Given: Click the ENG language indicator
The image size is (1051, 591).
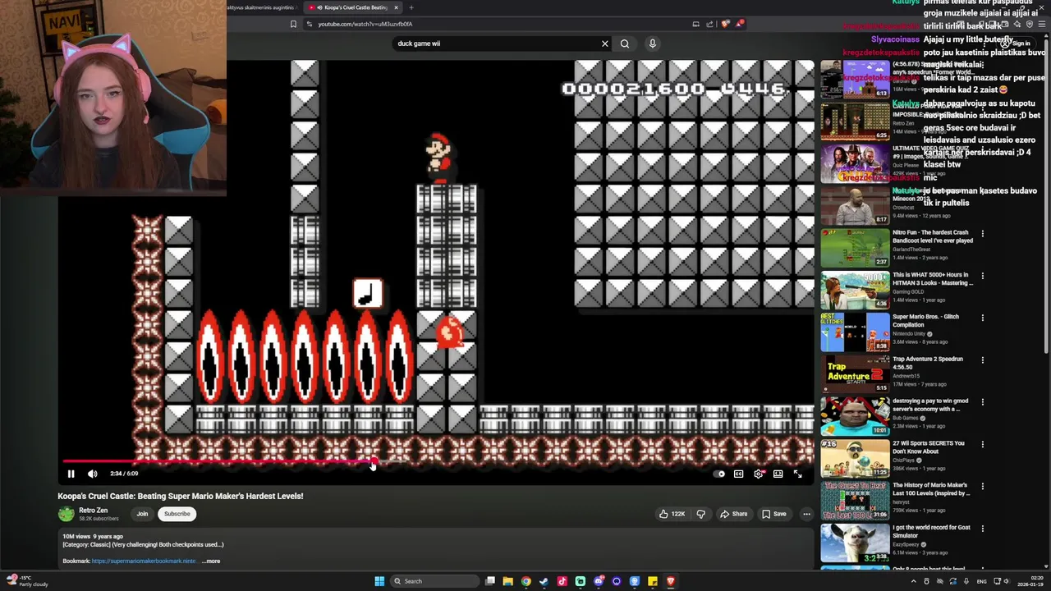Looking at the screenshot, I should point(982,581).
